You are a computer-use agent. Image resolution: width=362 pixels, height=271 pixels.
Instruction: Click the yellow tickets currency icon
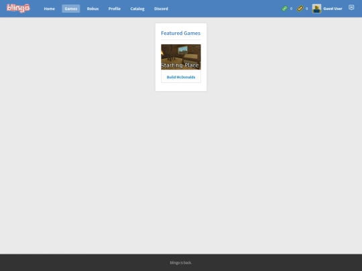[300, 9]
